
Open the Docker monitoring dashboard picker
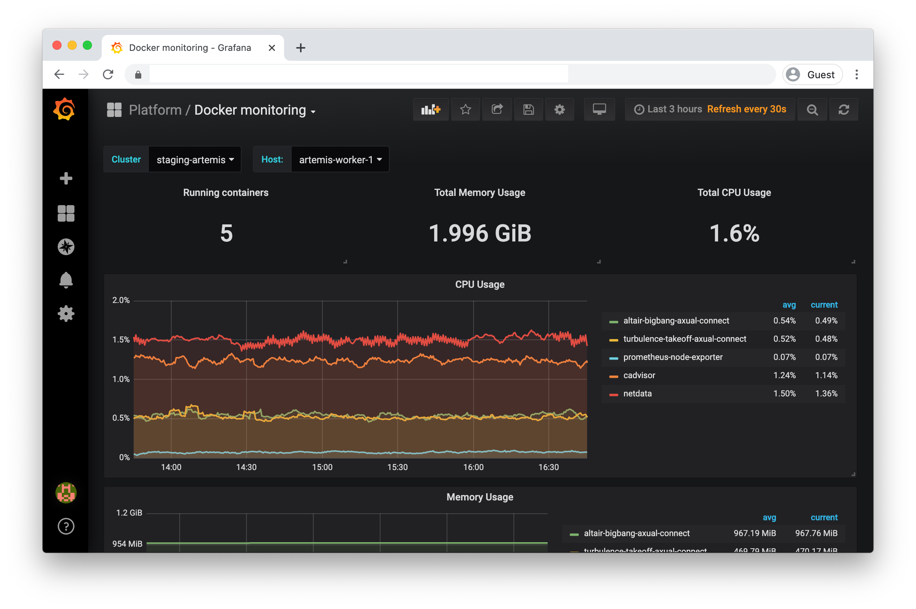pos(255,110)
